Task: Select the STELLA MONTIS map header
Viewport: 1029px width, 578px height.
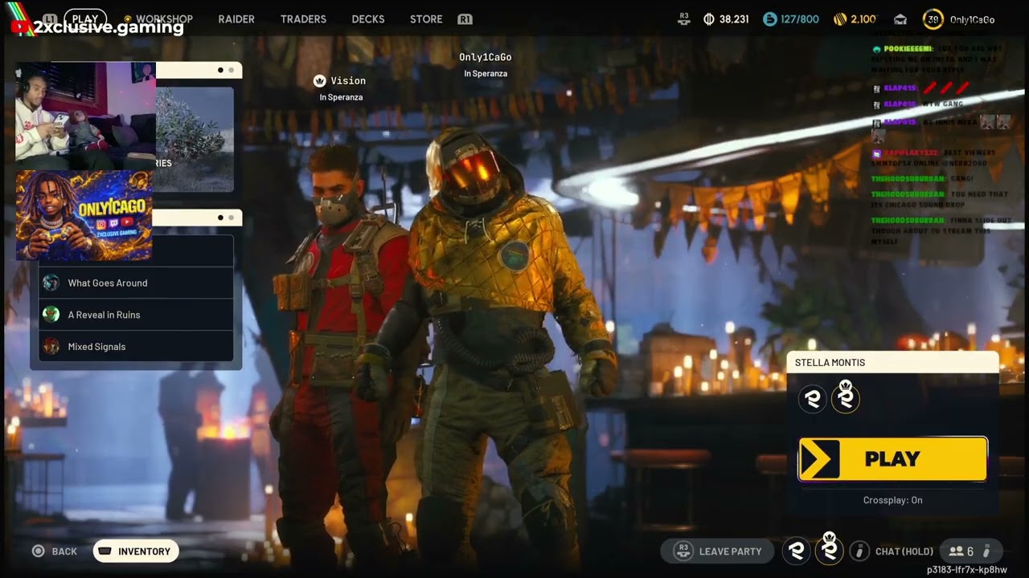Action: 892,362
